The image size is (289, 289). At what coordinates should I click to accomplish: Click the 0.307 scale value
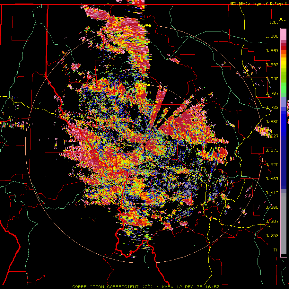[272, 221]
